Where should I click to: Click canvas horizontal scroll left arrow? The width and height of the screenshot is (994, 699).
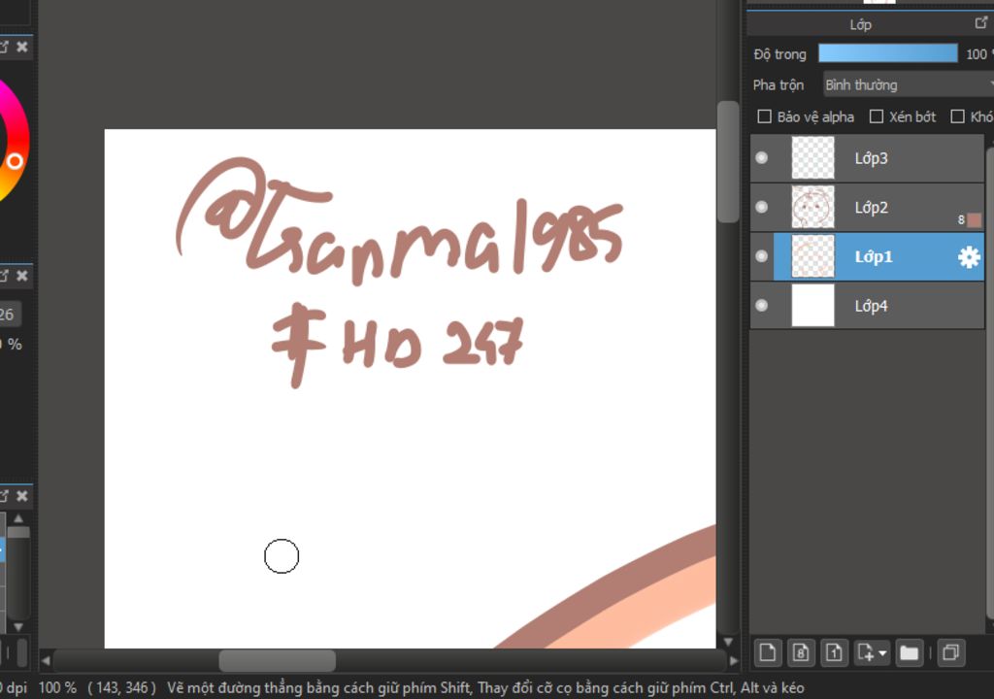tap(46, 660)
